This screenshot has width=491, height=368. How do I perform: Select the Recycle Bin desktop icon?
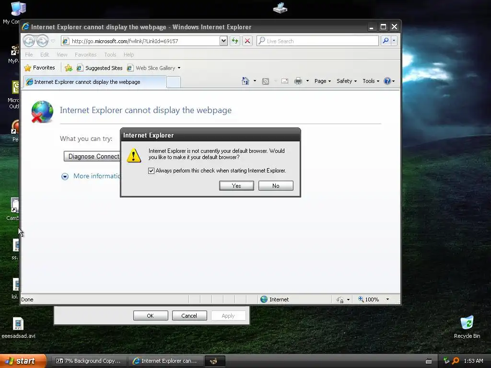click(x=467, y=327)
